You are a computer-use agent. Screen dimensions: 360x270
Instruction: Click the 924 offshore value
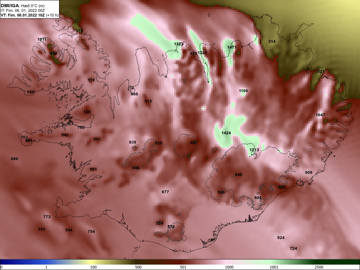[281, 238]
